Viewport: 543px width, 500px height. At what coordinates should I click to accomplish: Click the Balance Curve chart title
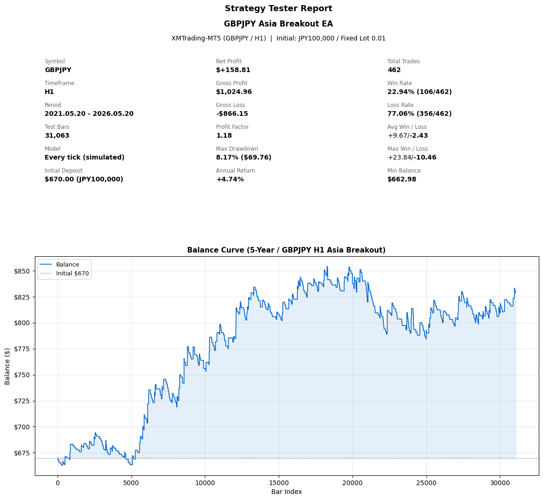tap(286, 250)
